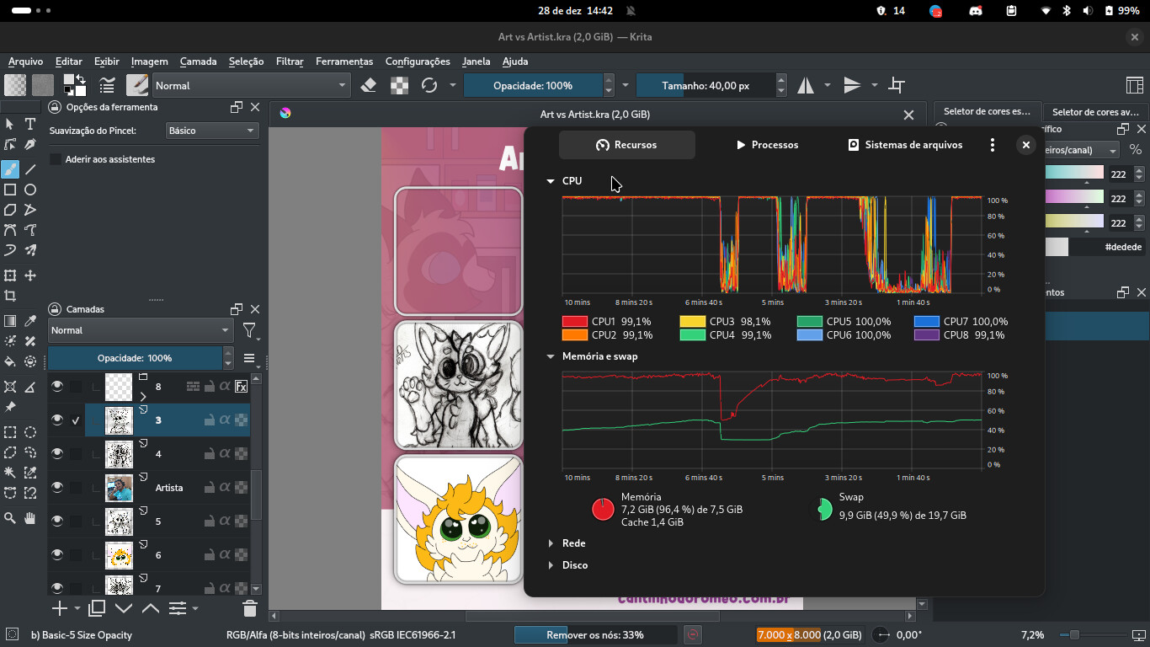Select the Text tool
This screenshot has height=647, width=1150.
click(x=30, y=124)
